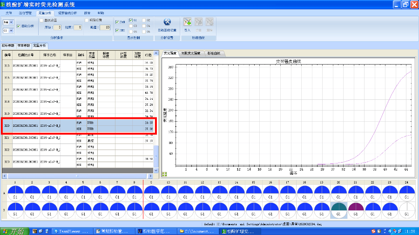Select the teal highlighted well B20
Screen dimensions: 419x235
(x=338, y=210)
